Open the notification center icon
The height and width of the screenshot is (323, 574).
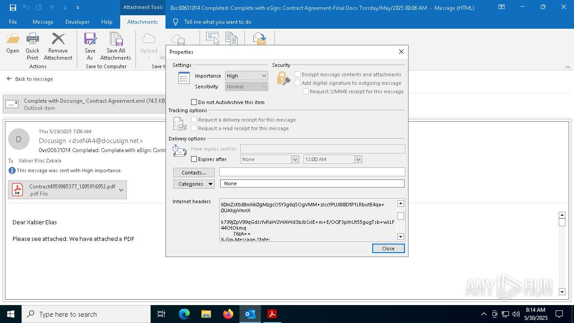(x=559, y=314)
